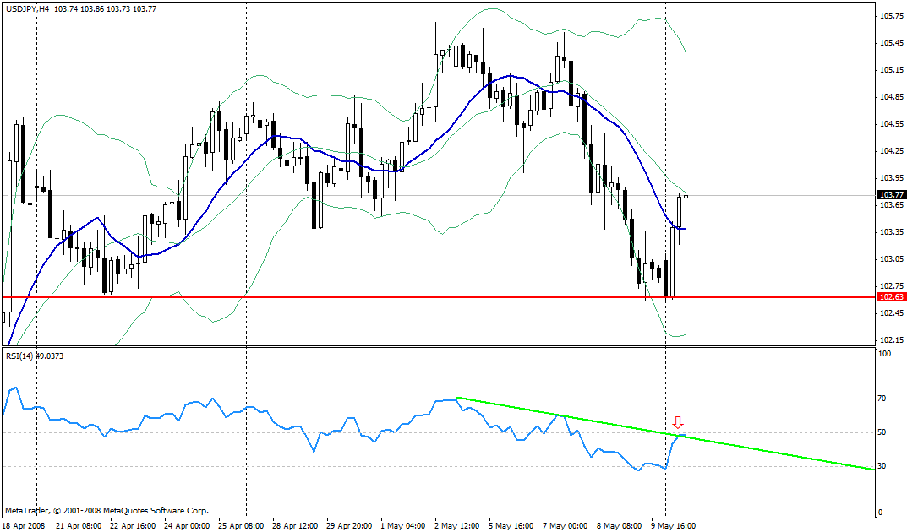Screen dimensions: 907x532
Task: Click the 105.75 price scale label
Action: (x=892, y=16)
